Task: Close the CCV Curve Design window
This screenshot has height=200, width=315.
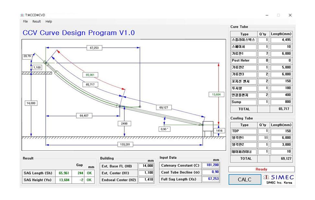Action: click(x=290, y=15)
